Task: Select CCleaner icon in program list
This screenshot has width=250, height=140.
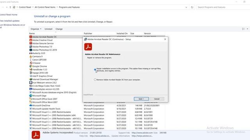Action: coord(31,63)
